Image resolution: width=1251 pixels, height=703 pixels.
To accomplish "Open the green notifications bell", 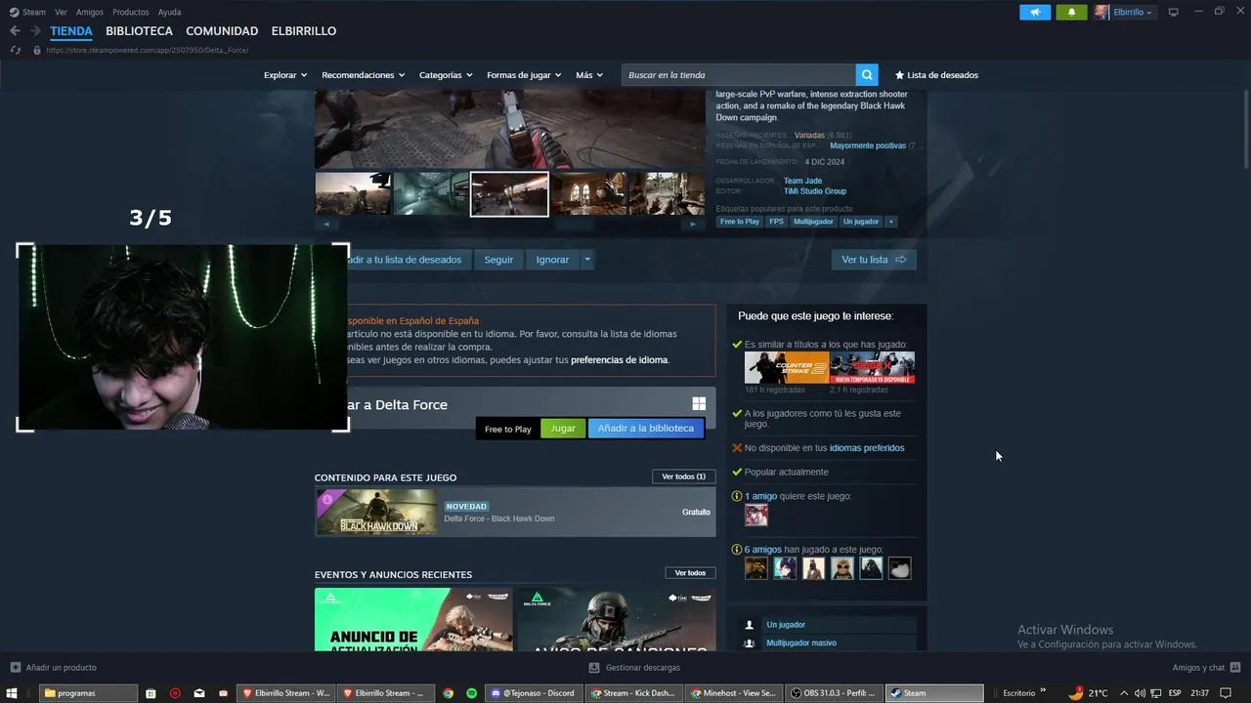I will 1071,12.
